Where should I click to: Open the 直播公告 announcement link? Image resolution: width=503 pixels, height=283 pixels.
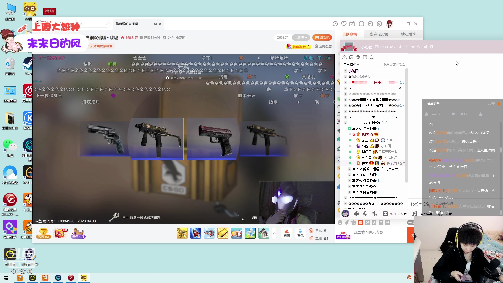[323, 46]
